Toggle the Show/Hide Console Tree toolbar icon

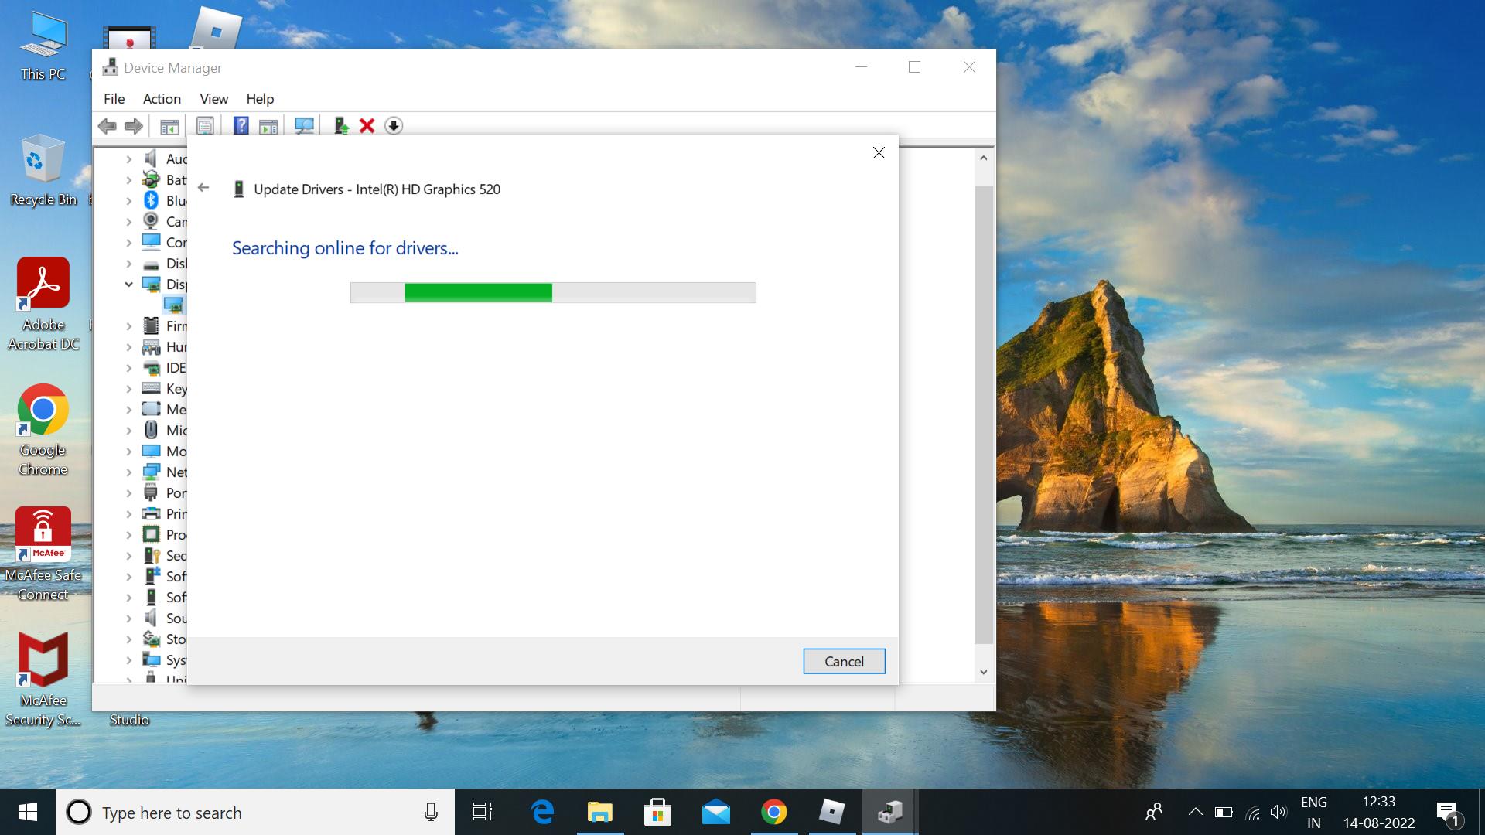pyautogui.click(x=169, y=126)
